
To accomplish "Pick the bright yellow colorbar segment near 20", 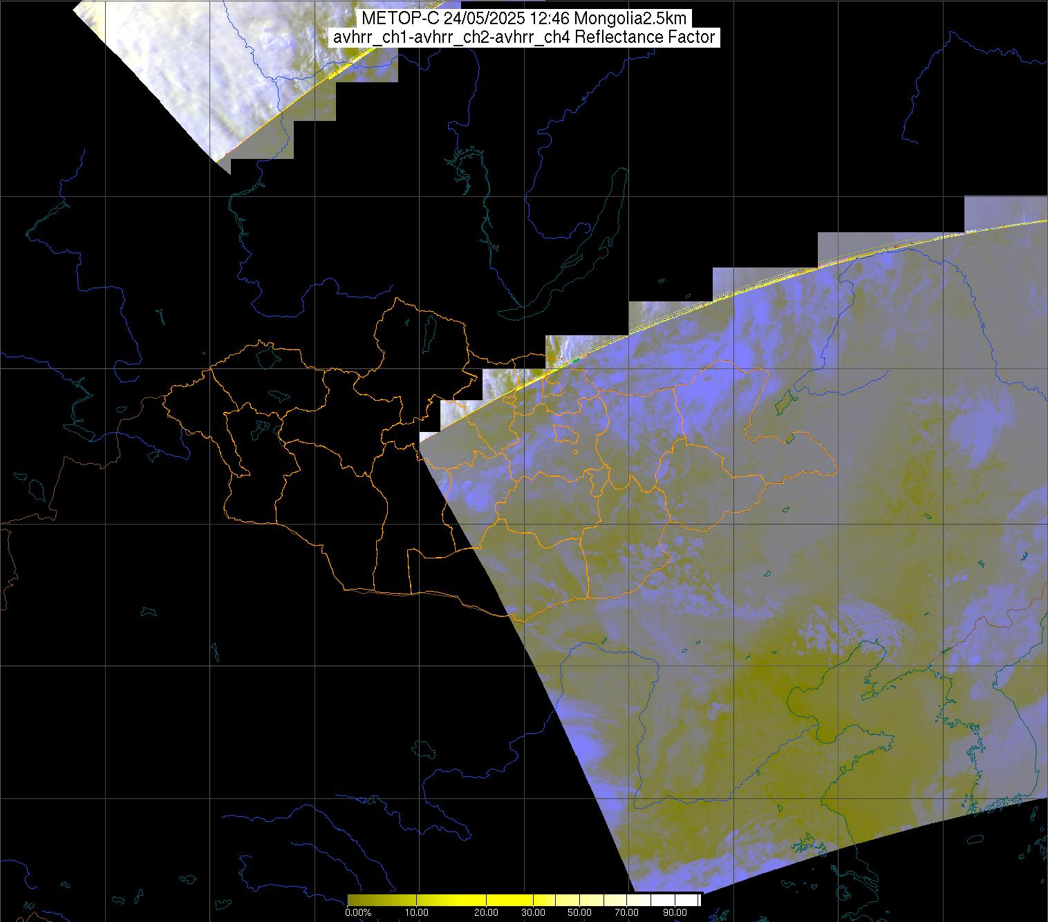I will [x=486, y=899].
